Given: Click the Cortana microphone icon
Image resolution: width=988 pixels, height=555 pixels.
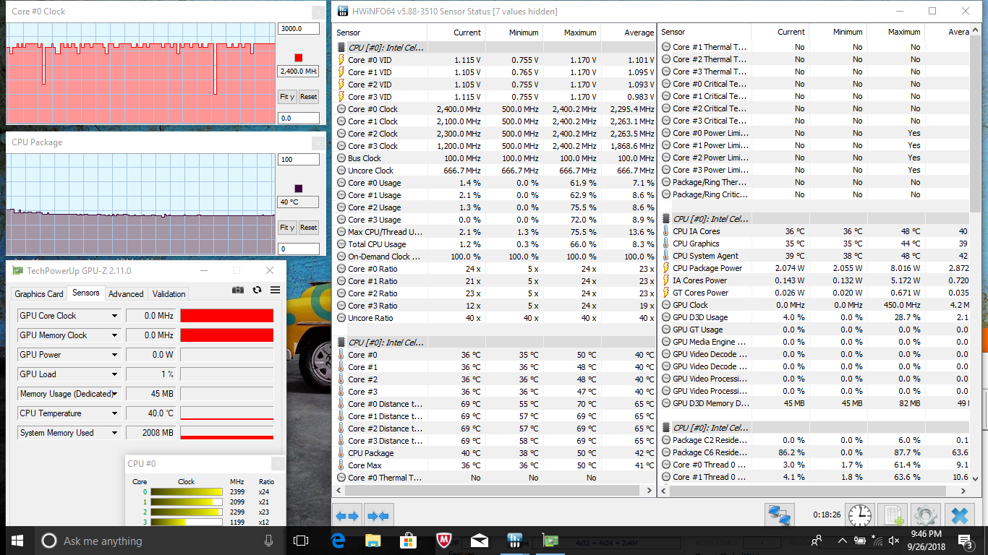Looking at the screenshot, I should [268, 541].
